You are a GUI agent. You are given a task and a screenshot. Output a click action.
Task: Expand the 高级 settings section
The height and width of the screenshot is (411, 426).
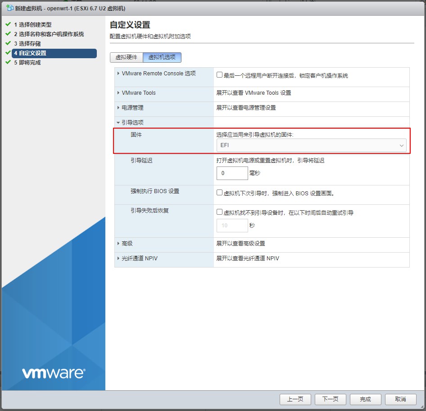click(118, 244)
